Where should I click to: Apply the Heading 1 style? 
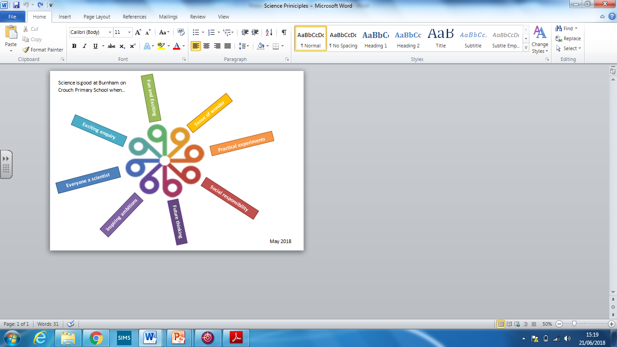point(376,38)
